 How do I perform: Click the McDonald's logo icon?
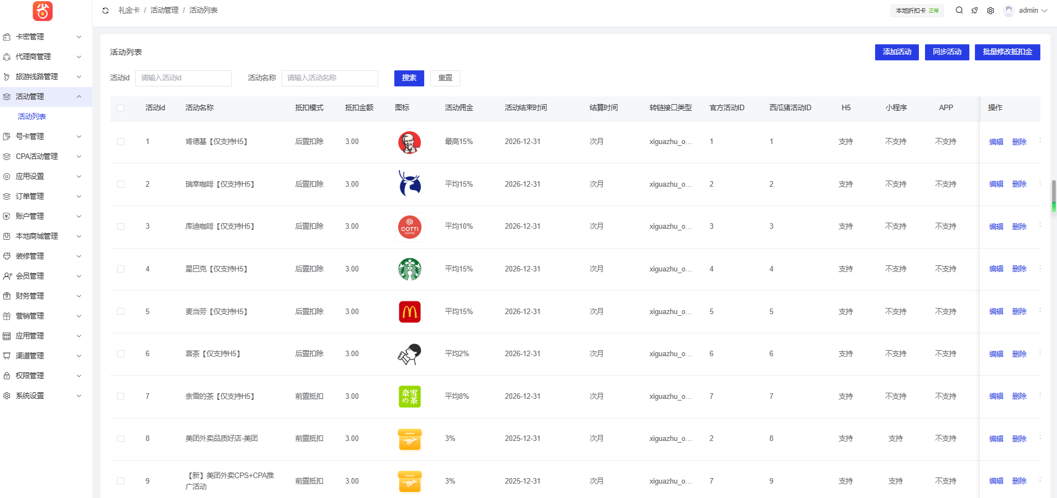tap(409, 312)
